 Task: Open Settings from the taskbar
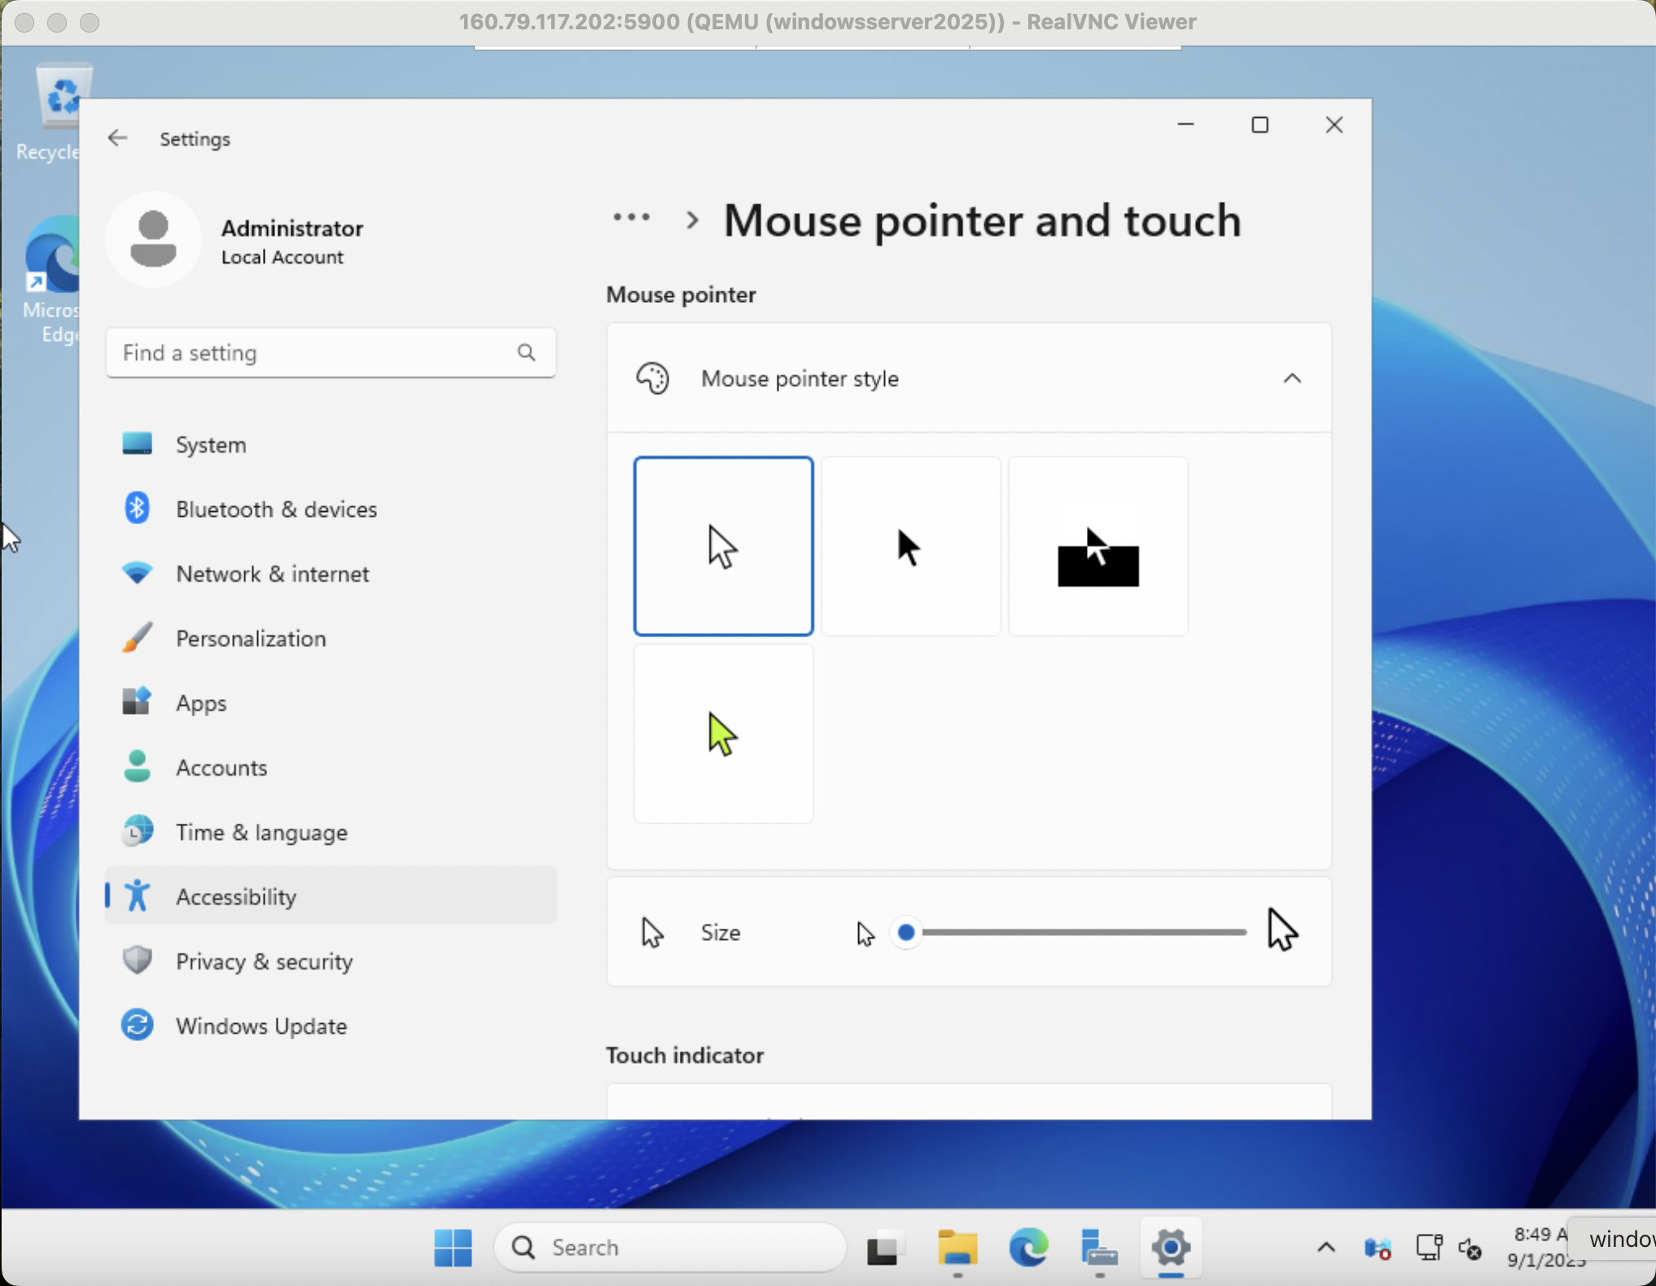coord(1170,1247)
